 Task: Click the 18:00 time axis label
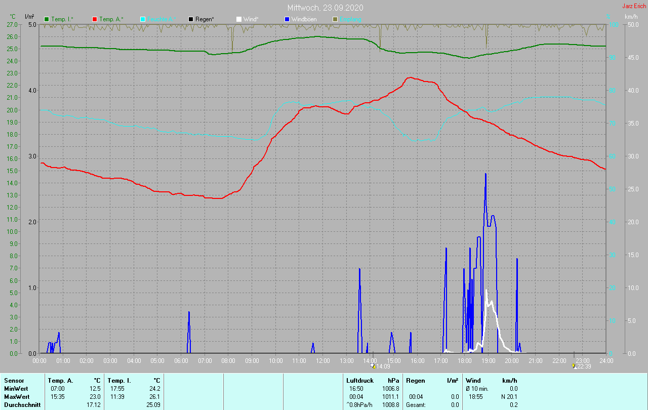464,361
